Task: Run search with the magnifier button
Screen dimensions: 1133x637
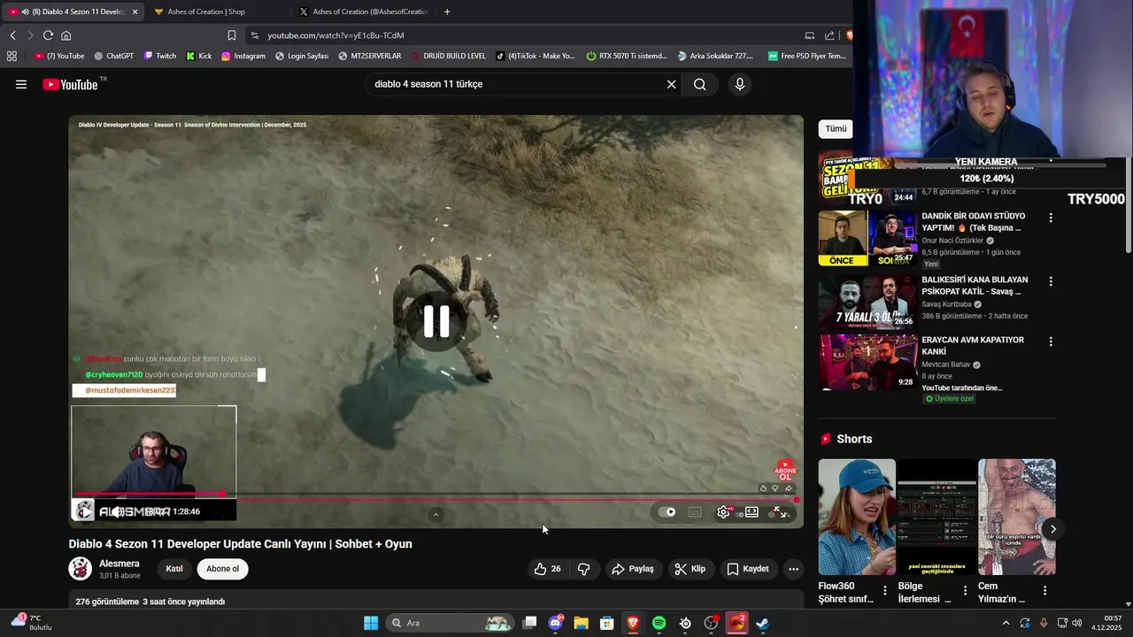Action: coord(700,84)
